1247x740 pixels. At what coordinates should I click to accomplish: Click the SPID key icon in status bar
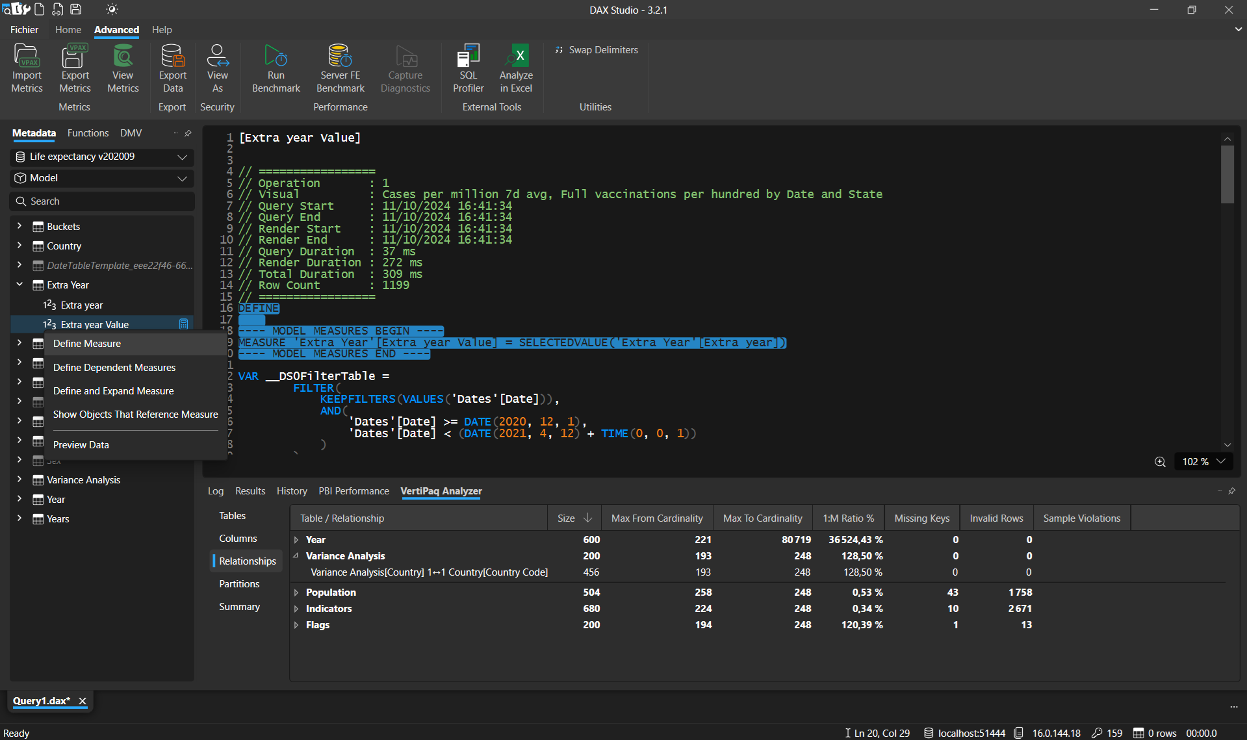click(1097, 733)
